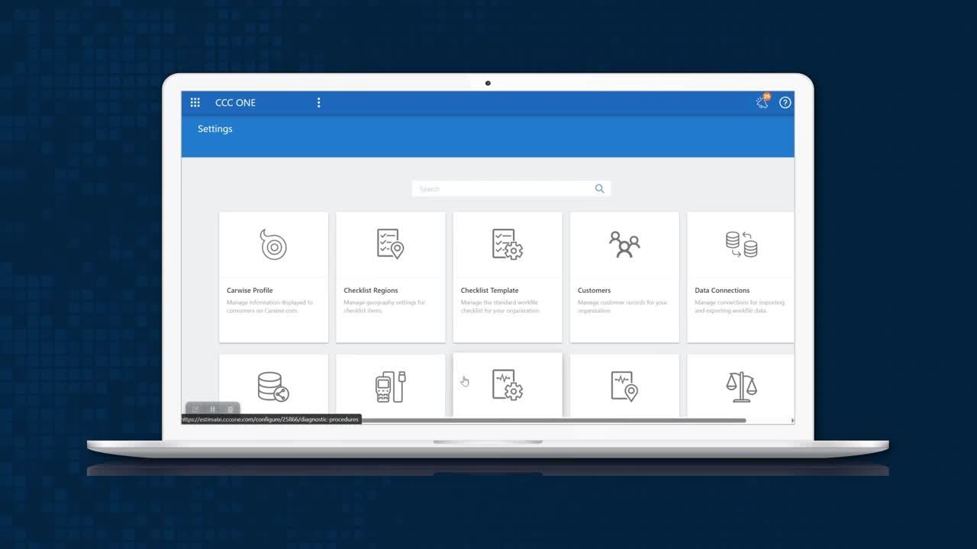
Task: Click 'Manage customer records for your organization' text
Action: point(622,307)
